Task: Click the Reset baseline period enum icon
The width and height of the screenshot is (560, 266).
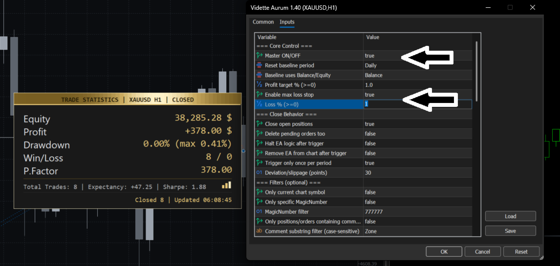Action: click(x=259, y=65)
